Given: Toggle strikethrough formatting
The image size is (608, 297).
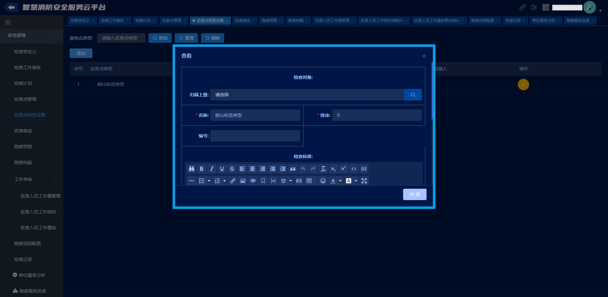Looking at the screenshot, I should pyautogui.click(x=232, y=169).
